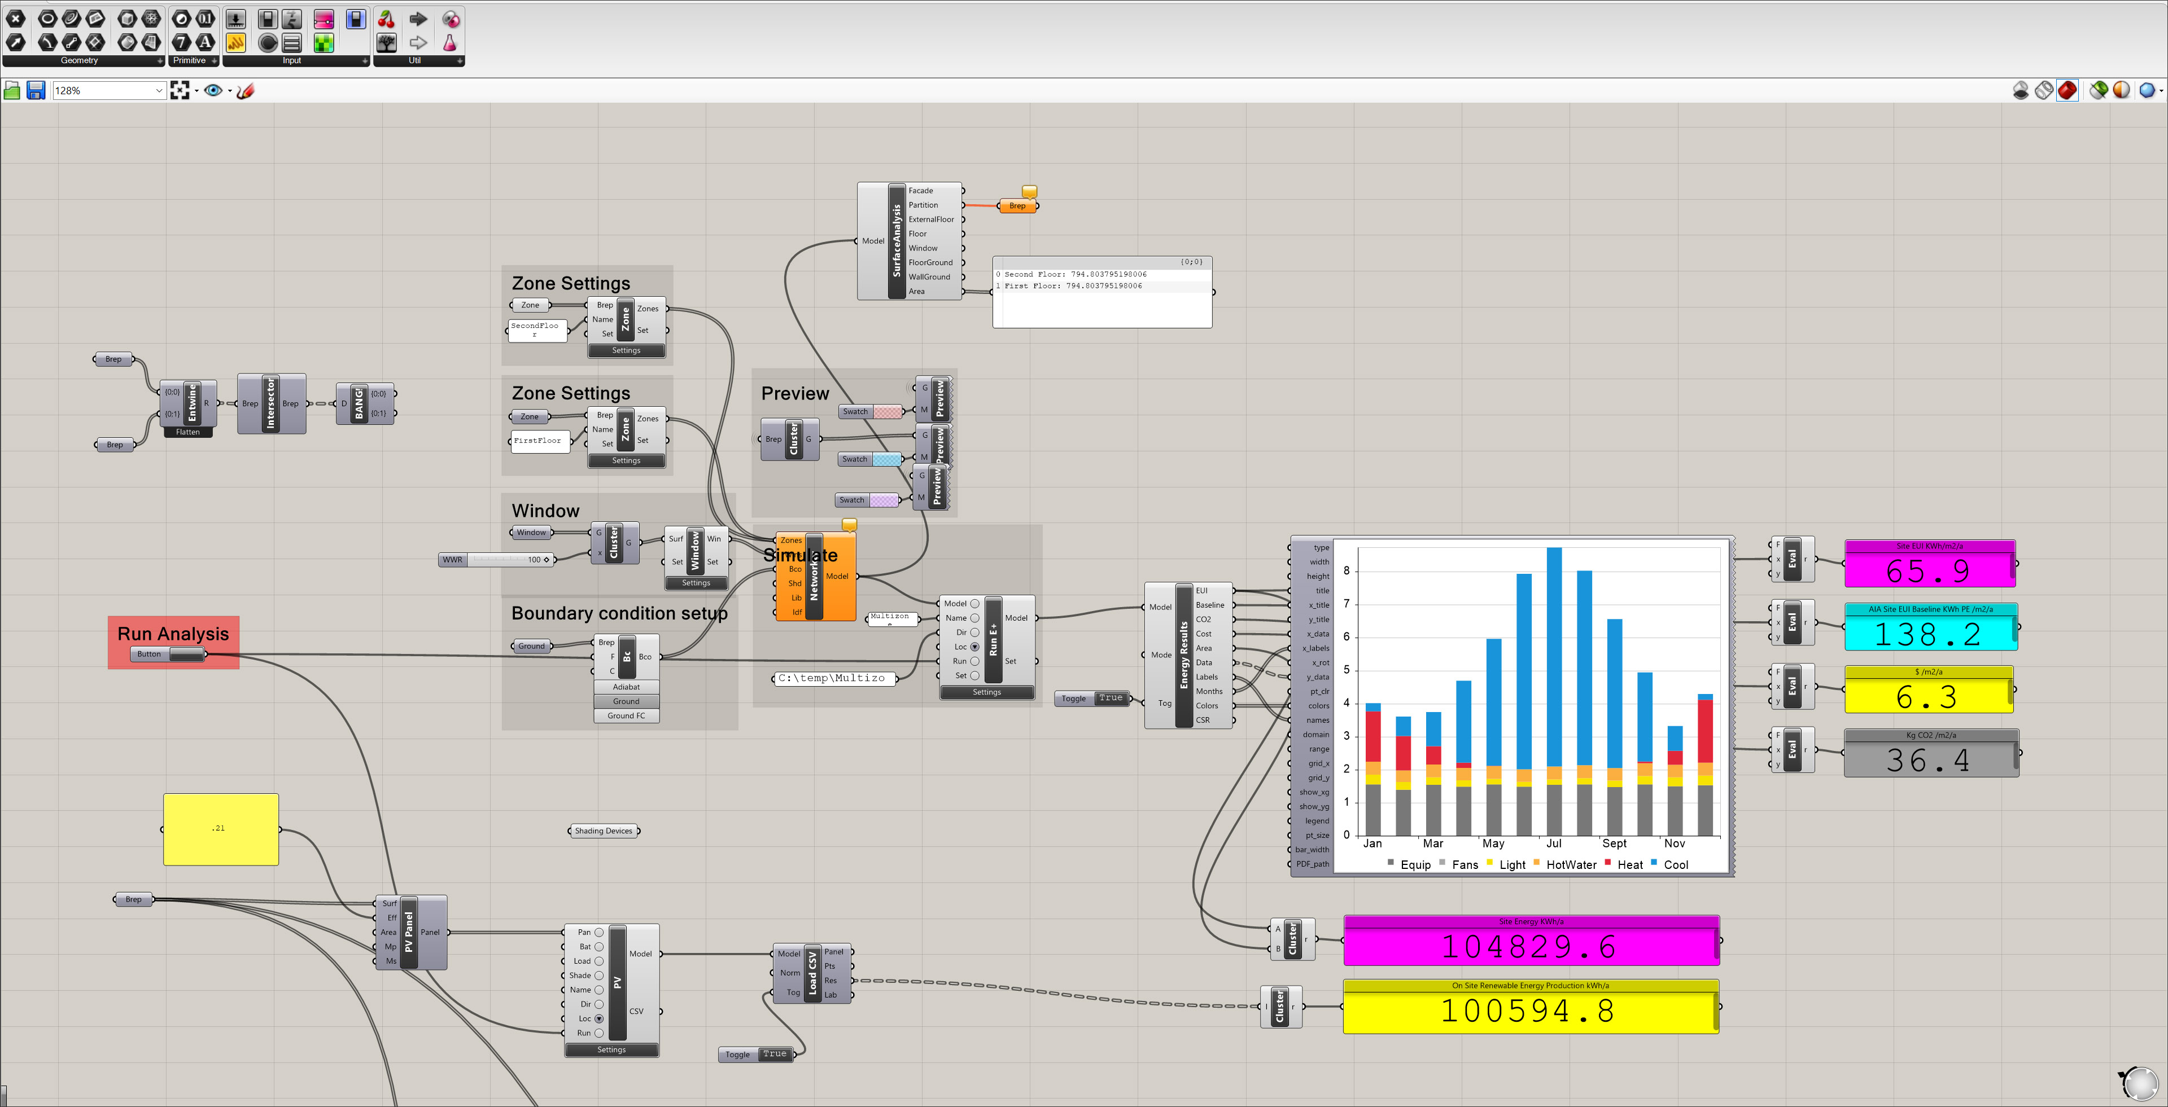The image size is (2168, 1107).
Task: Open the mesh quality dropdown arrow
Action: click(x=2161, y=90)
